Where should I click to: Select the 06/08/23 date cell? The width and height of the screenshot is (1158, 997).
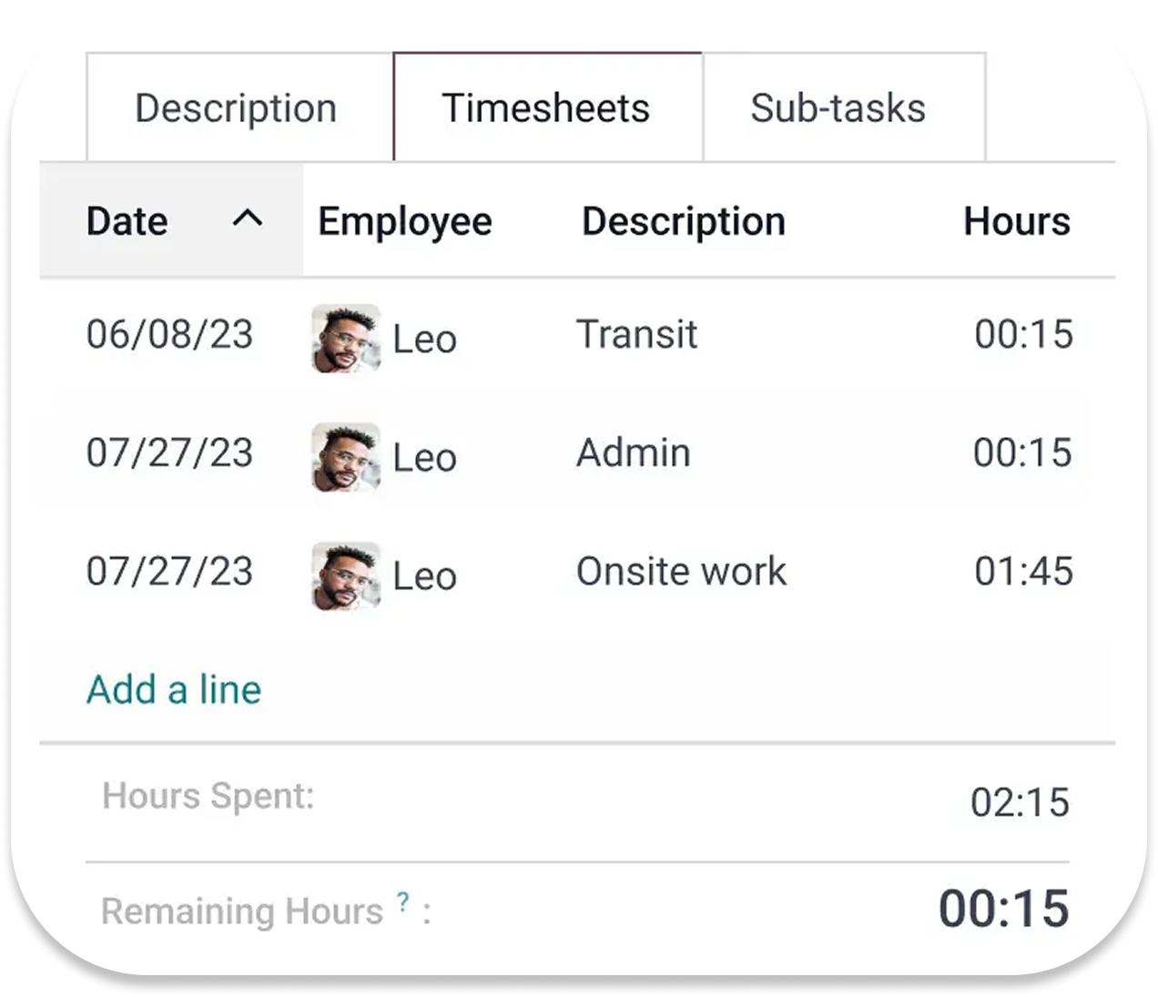pos(170,334)
